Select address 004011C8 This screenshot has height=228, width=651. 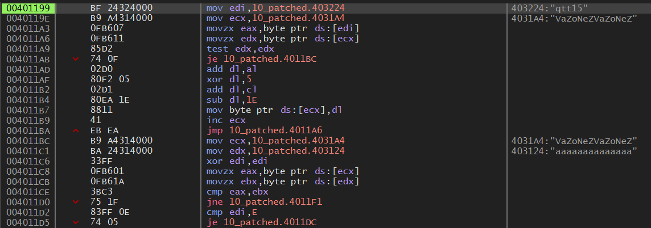28,171
